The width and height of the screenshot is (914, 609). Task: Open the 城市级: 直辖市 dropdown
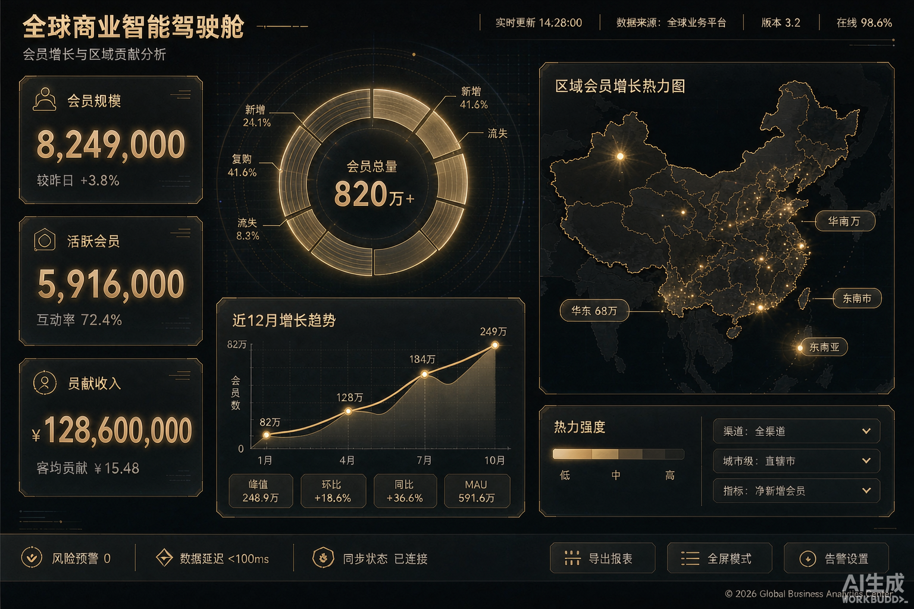pyautogui.click(x=796, y=461)
